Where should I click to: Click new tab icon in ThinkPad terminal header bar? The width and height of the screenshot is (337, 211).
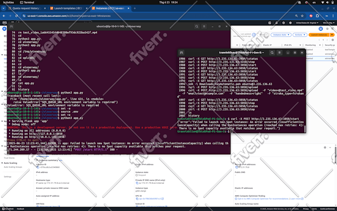pos(181,53)
